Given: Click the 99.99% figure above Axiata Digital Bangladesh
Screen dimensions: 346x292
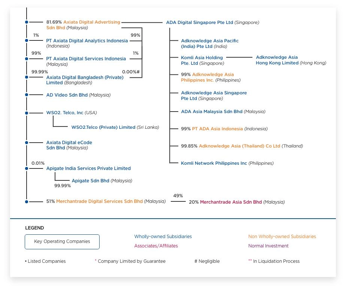Looking at the screenshot, I should pyautogui.click(x=40, y=72).
